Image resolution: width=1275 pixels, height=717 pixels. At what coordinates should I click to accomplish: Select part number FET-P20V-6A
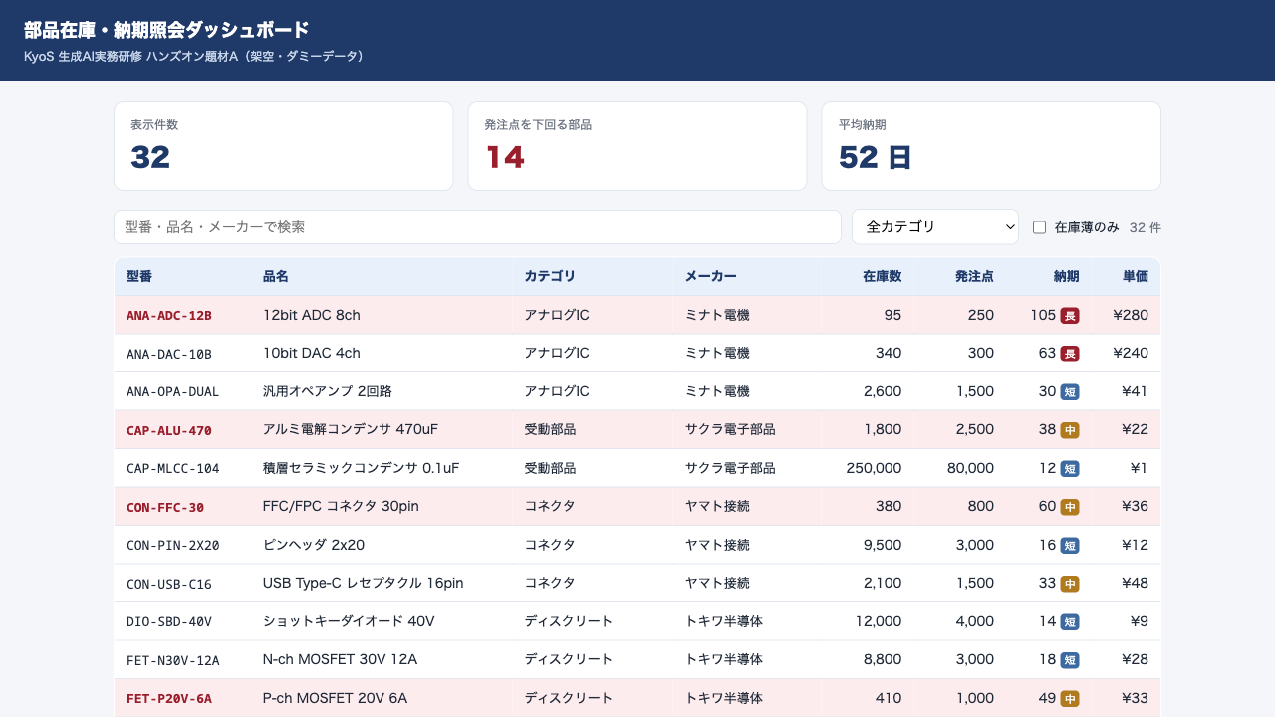pyautogui.click(x=169, y=698)
